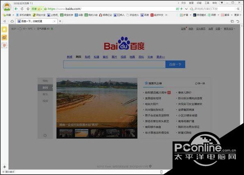The image size is (244, 175).
Task: Click the tab list back-arrow icon
Action: pyautogui.click(x=4, y=21)
